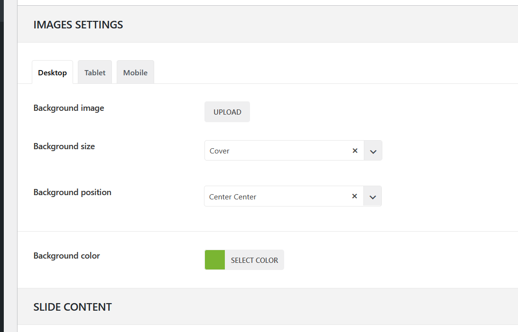Expand the Background size dropdown arrow
The width and height of the screenshot is (518, 332).
[x=373, y=151]
